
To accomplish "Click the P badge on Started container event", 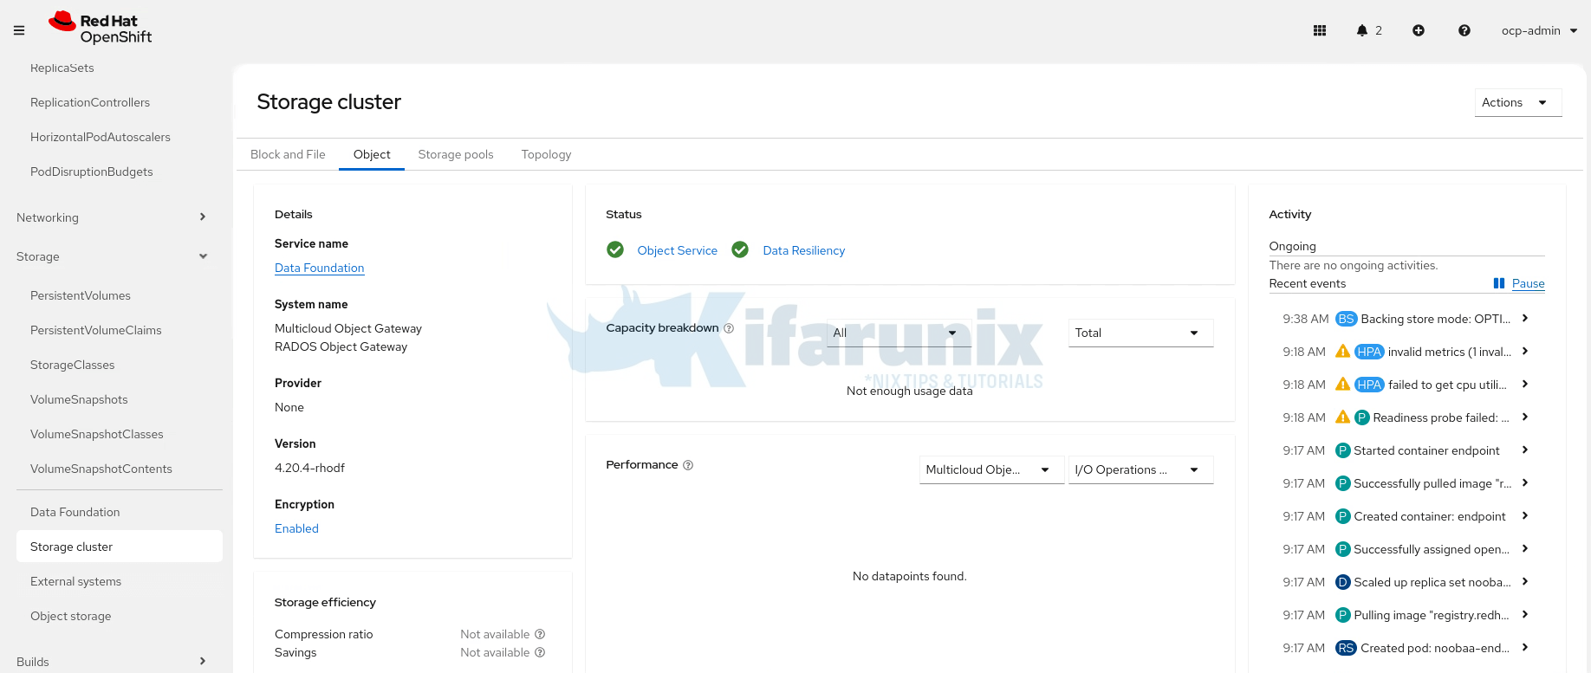I will coord(1343,450).
